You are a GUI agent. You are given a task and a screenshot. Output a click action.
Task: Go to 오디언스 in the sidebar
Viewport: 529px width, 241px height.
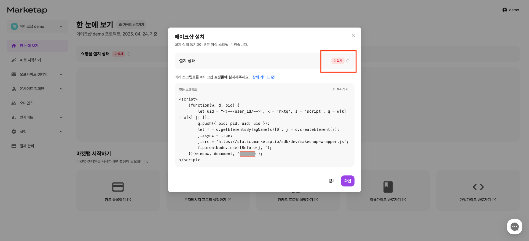(26, 103)
